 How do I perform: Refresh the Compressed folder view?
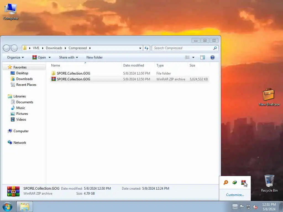pyautogui.click(x=146, y=48)
